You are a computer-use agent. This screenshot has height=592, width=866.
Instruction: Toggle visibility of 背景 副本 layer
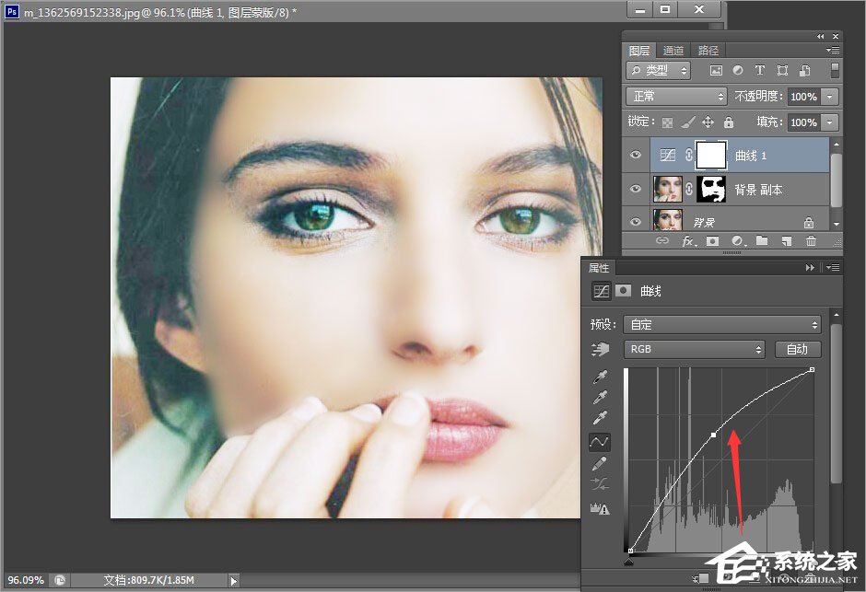[x=636, y=190]
